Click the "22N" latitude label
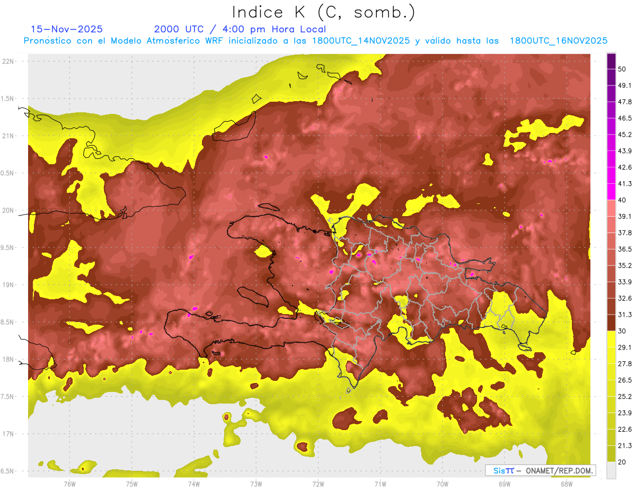 pyautogui.click(x=8, y=61)
